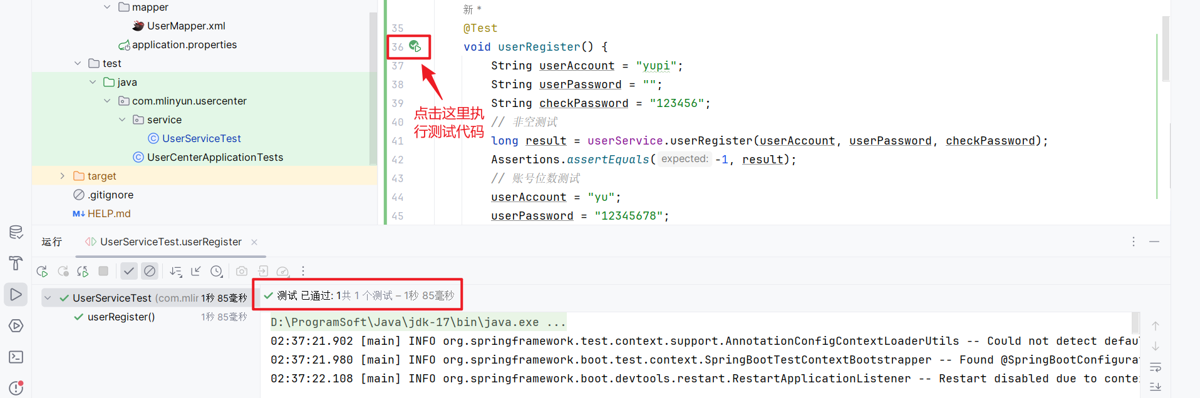Toggle soft-wrap in the console output
Viewport: 1200px width, 398px height.
coord(1156,367)
